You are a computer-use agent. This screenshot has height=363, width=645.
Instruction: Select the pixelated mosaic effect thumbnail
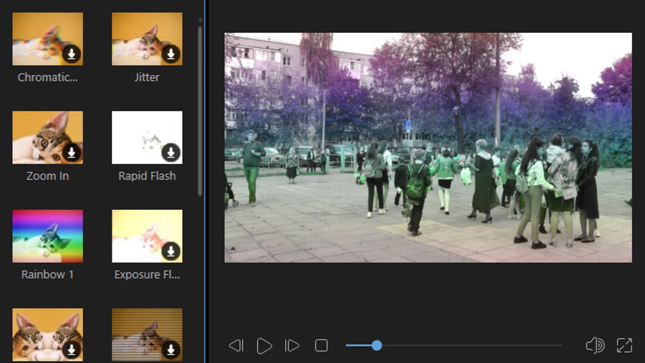(147, 335)
